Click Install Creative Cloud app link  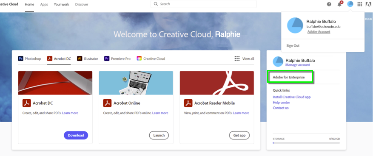pyautogui.click(x=292, y=97)
